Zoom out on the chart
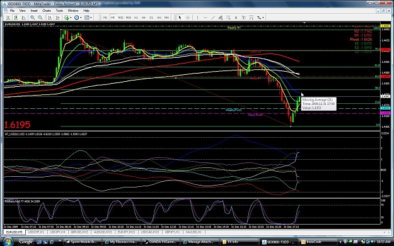The width and height of the screenshot is (394, 246). [x=40, y=18]
